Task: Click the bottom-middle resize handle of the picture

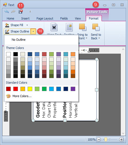Action: (x=65, y=120)
